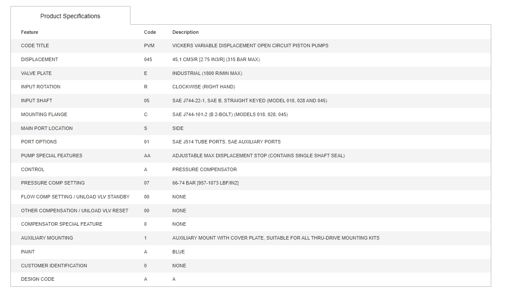Select the PRESSURE COMP SETTING label
The image size is (506, 292).
click(x=53, y=183)
